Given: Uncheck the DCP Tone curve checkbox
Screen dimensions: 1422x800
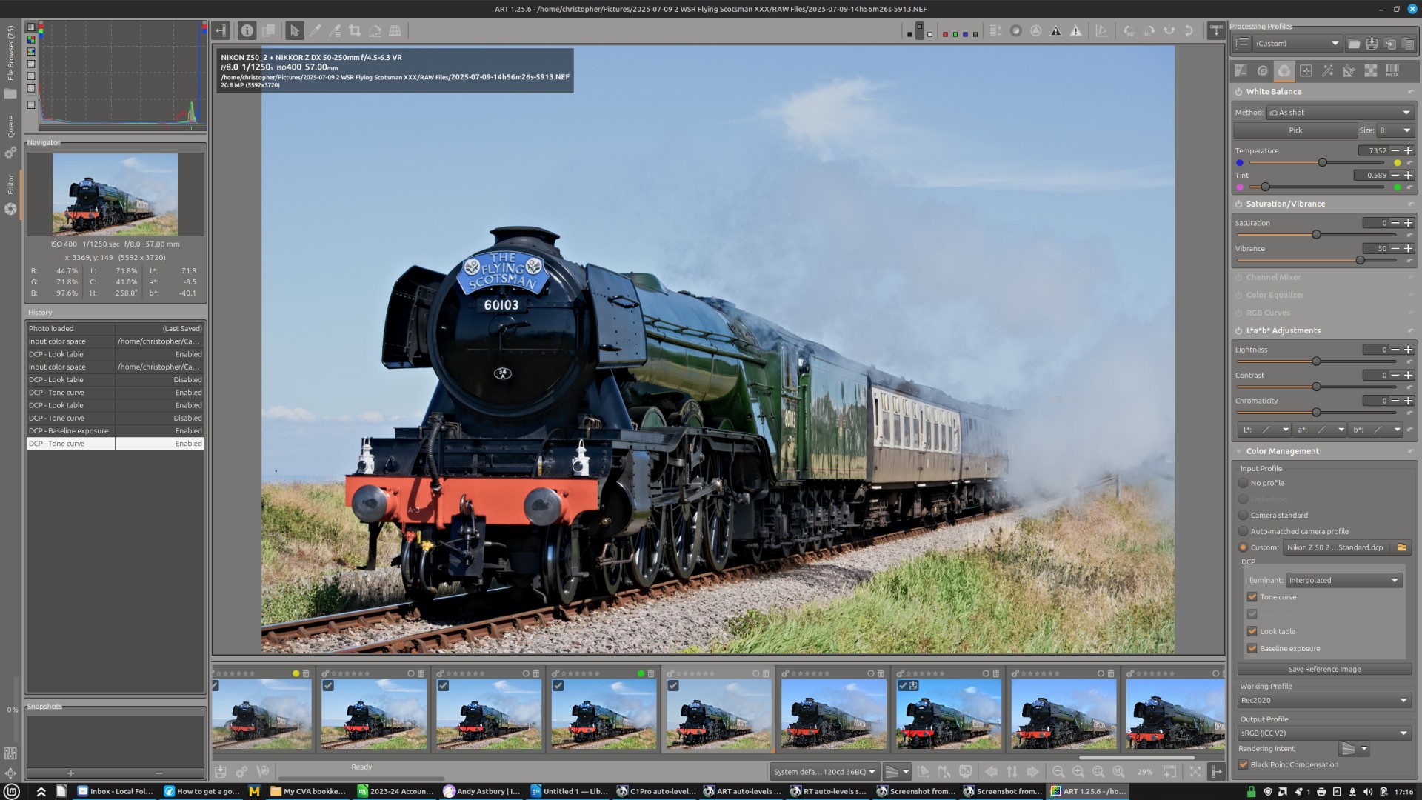Looking at the screenshot, I should tap(1252, 597).
